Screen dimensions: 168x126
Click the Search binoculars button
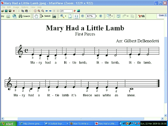(24, 16)
